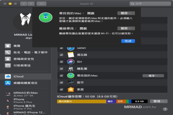
Task: Select 密碼與安全性 in the sidebar
Action: [x=26, y=59]
